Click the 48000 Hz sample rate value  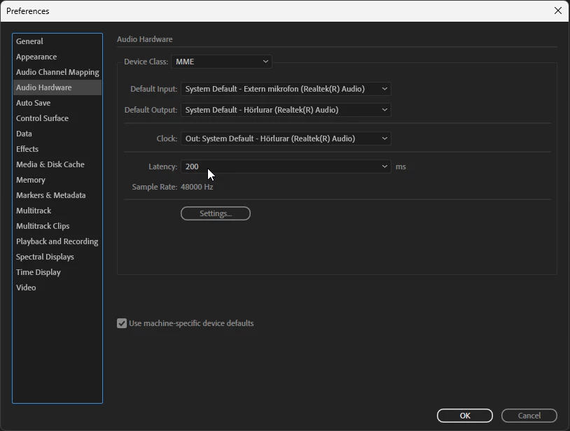197,187
